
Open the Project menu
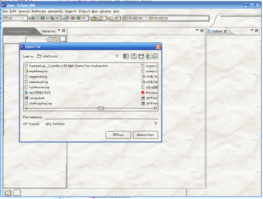point(84,11)
